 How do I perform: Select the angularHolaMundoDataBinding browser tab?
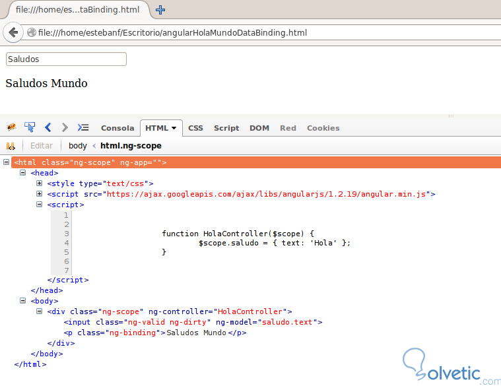(77, 10)
